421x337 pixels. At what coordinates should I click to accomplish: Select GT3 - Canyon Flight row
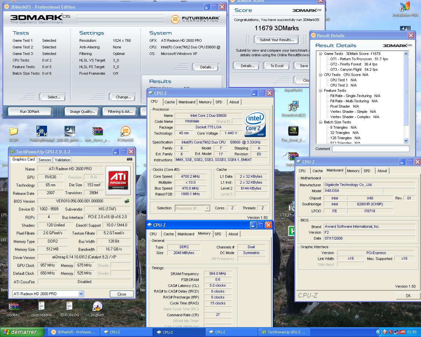354,69
